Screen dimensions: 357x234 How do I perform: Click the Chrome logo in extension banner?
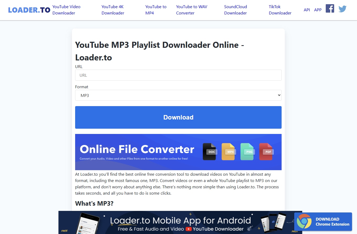(304, 221)
